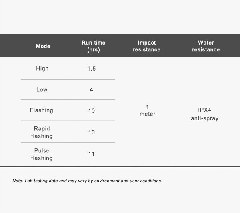Select the Impact resistance column header

(x=147, y=46)
